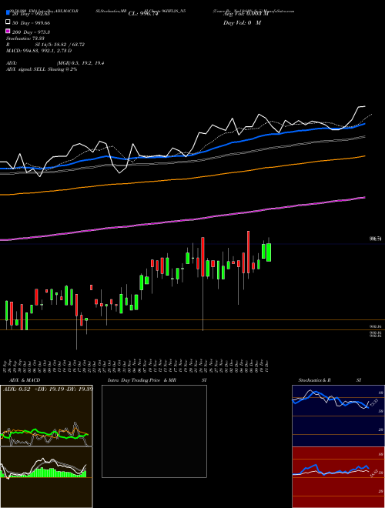
Task: Click the tall red candle with longest lower wick
Action: [x=203, y=256]
